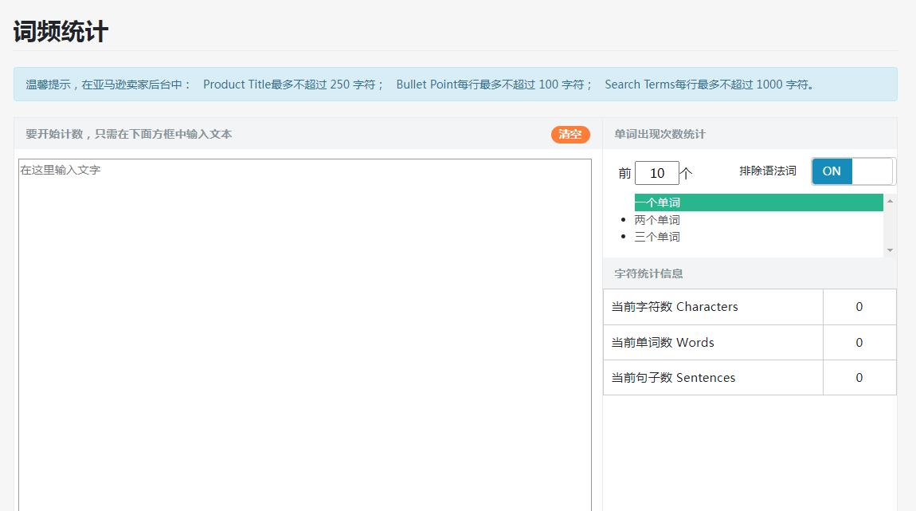Image resolution: width=916 pixels, height=511 pixels.
Task: Select the 三个单词 three-word option
Action: [x=656, y=236]
